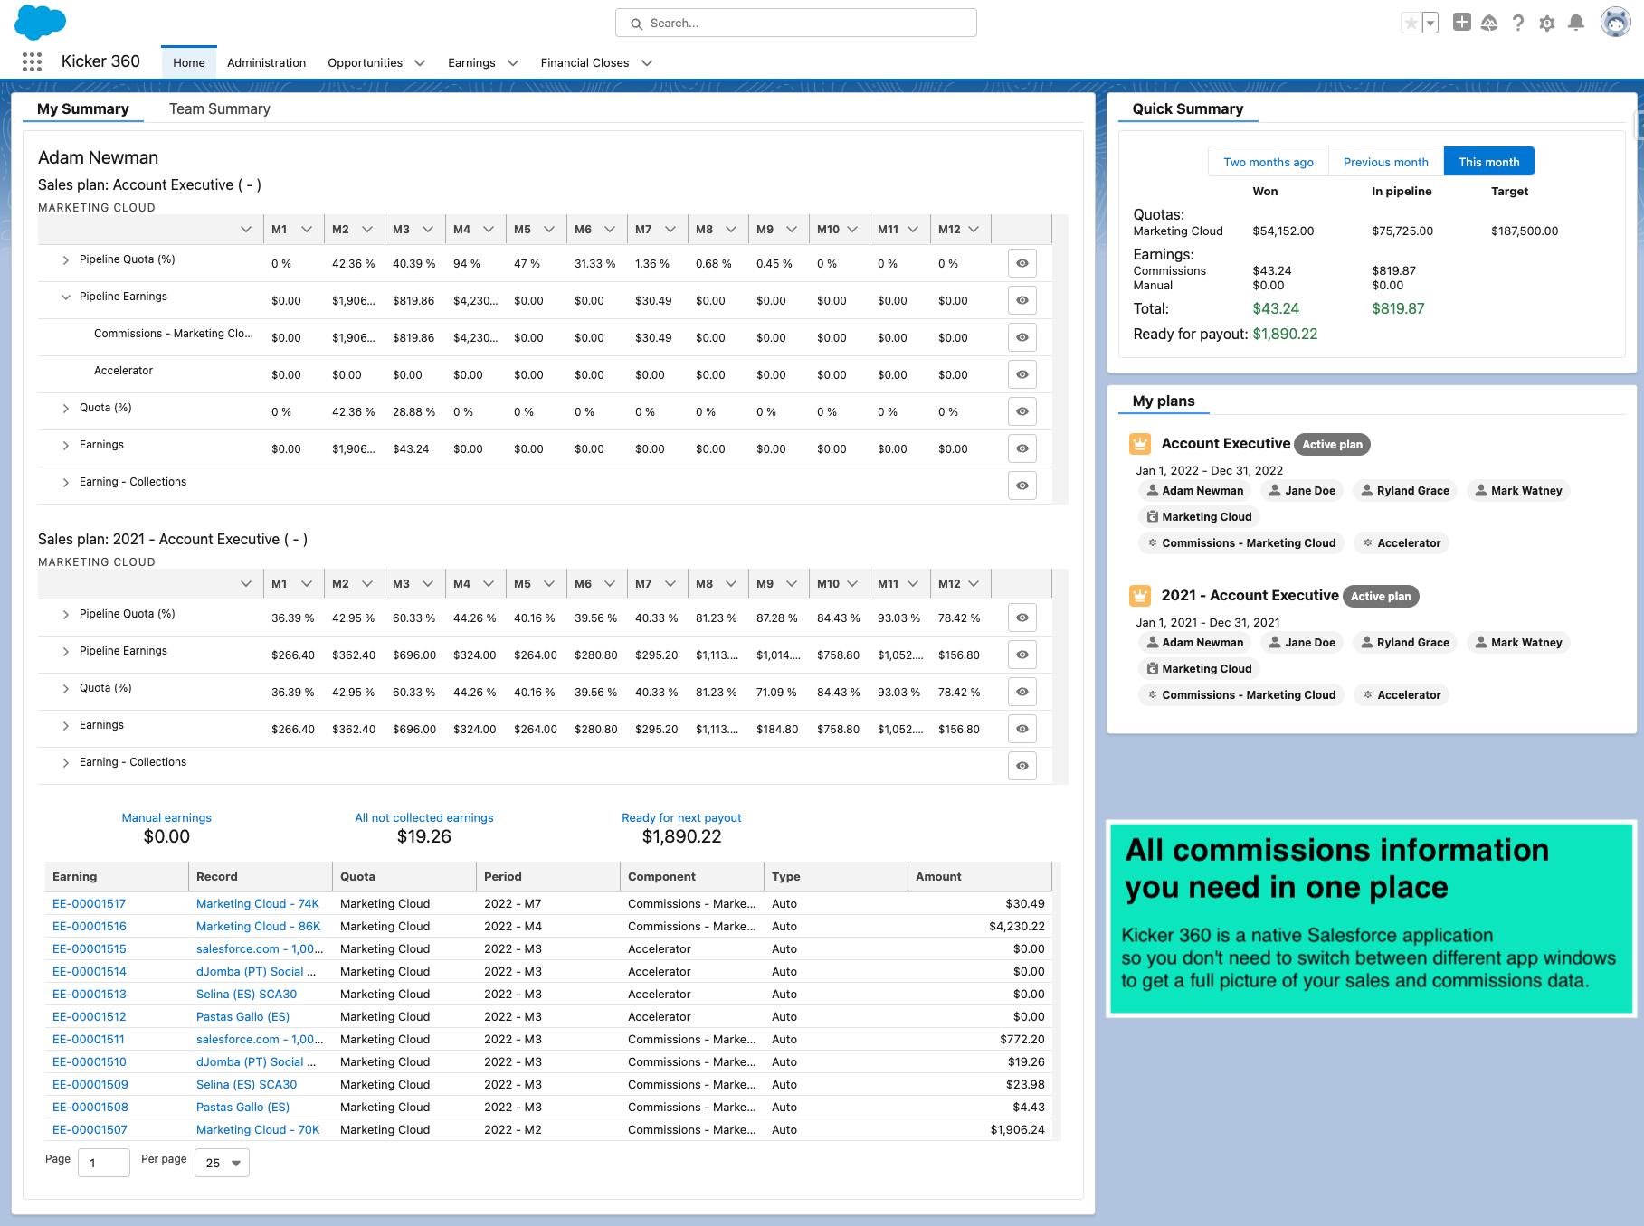The width and height of the screenshot is (1644, 1226).
Task: Click Ready for next payout link
Action: [x=681, y=818]
